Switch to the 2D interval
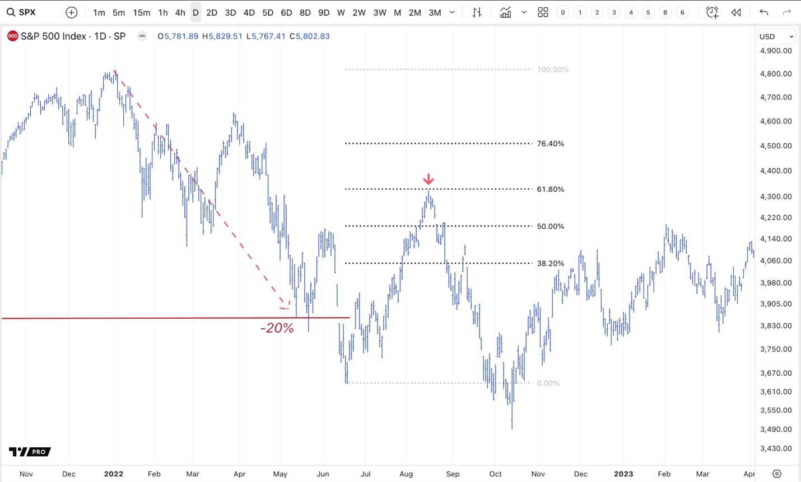This screenshot has width=801, height=482. tap(212, 12)
